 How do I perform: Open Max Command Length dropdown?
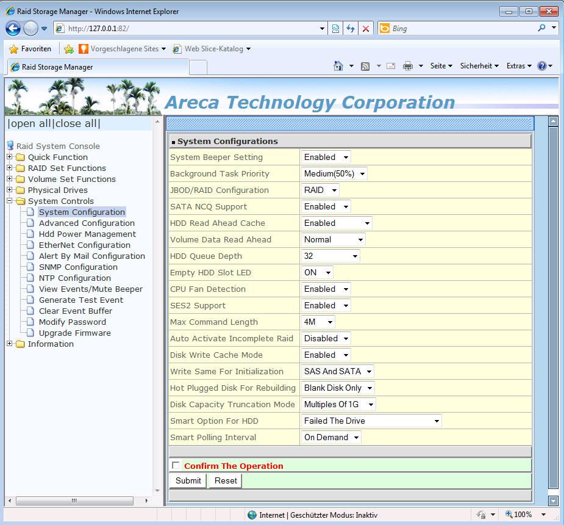click(x=318, y=322)
